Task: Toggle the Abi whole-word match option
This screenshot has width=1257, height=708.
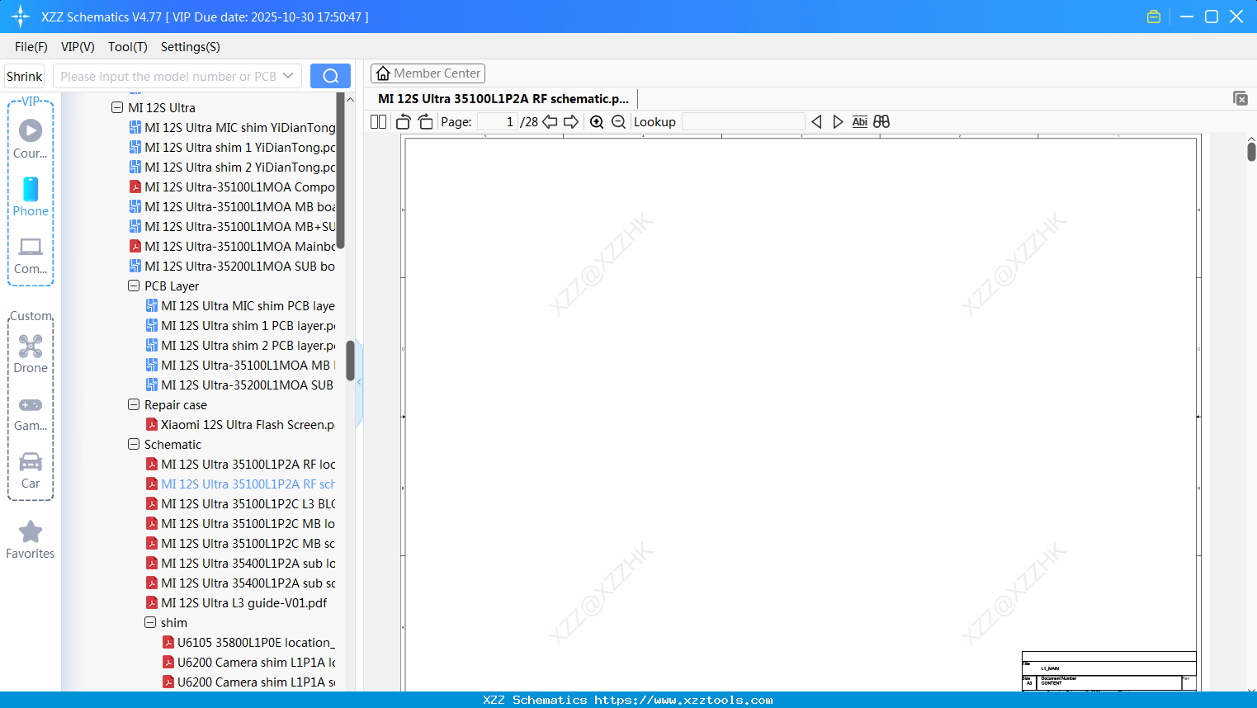Action: pyautogui.click(x=859, y=122)
